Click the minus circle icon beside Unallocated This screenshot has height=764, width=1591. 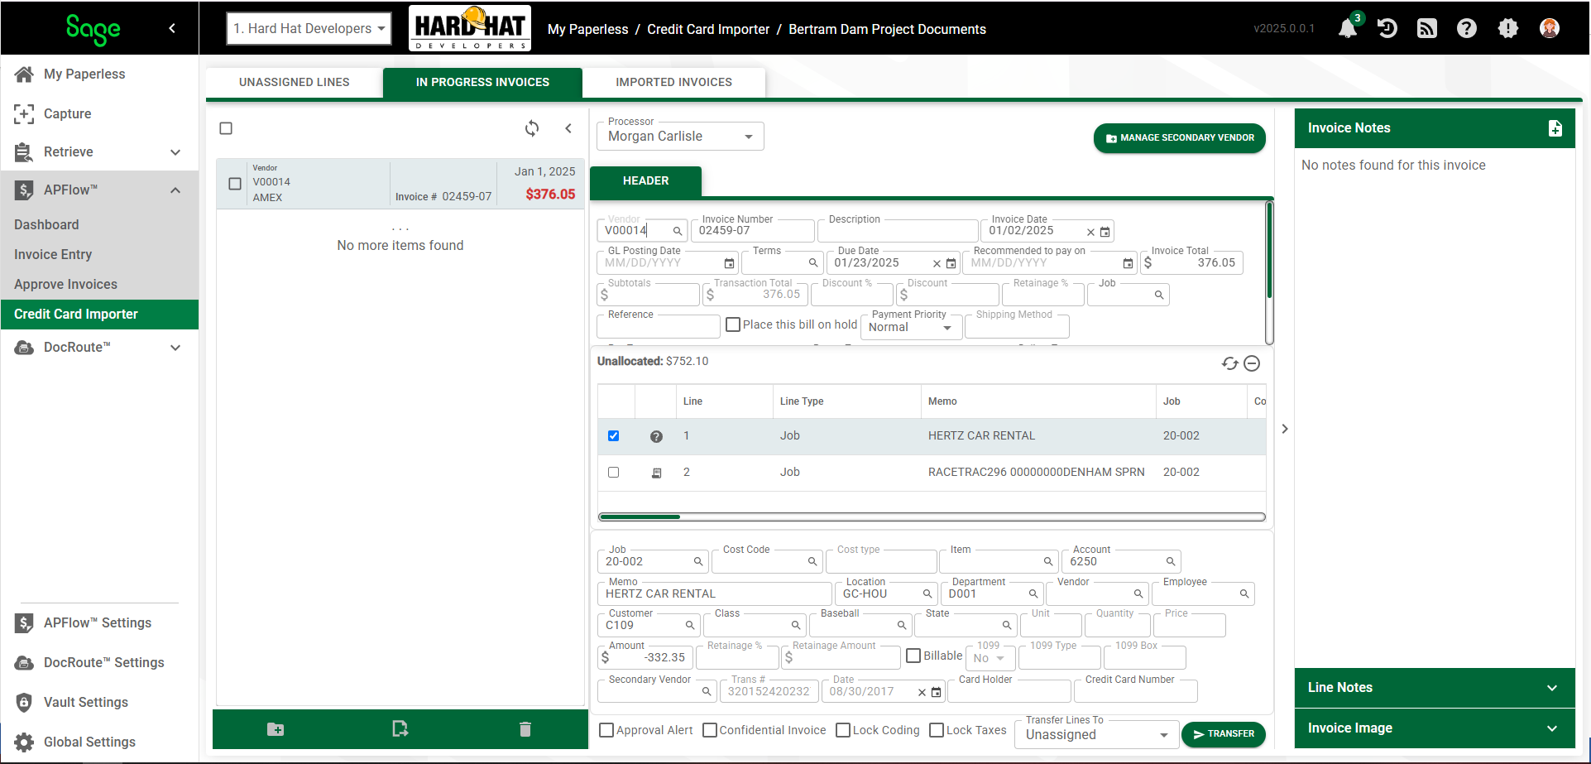(1252, 363)
